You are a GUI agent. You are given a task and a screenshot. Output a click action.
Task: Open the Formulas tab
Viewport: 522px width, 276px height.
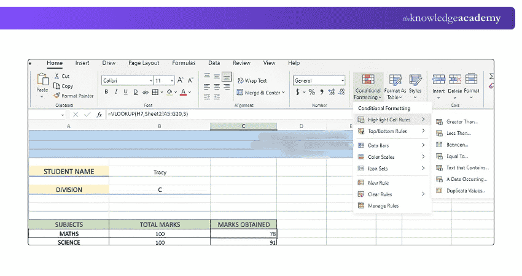tap(184, 63)
